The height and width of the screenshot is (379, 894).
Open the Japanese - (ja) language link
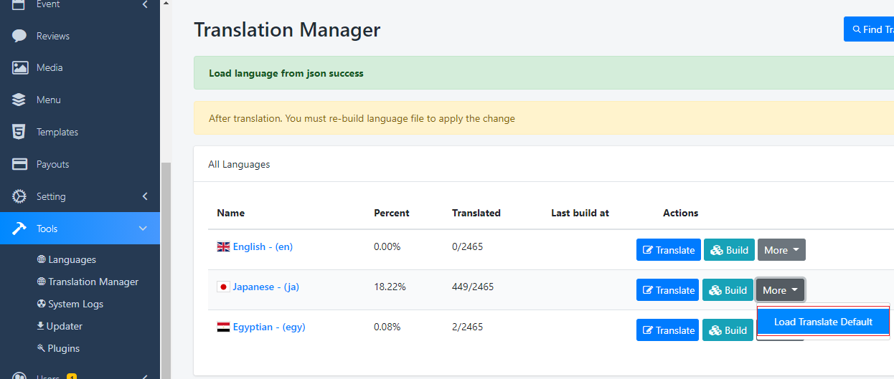[265, 287]
